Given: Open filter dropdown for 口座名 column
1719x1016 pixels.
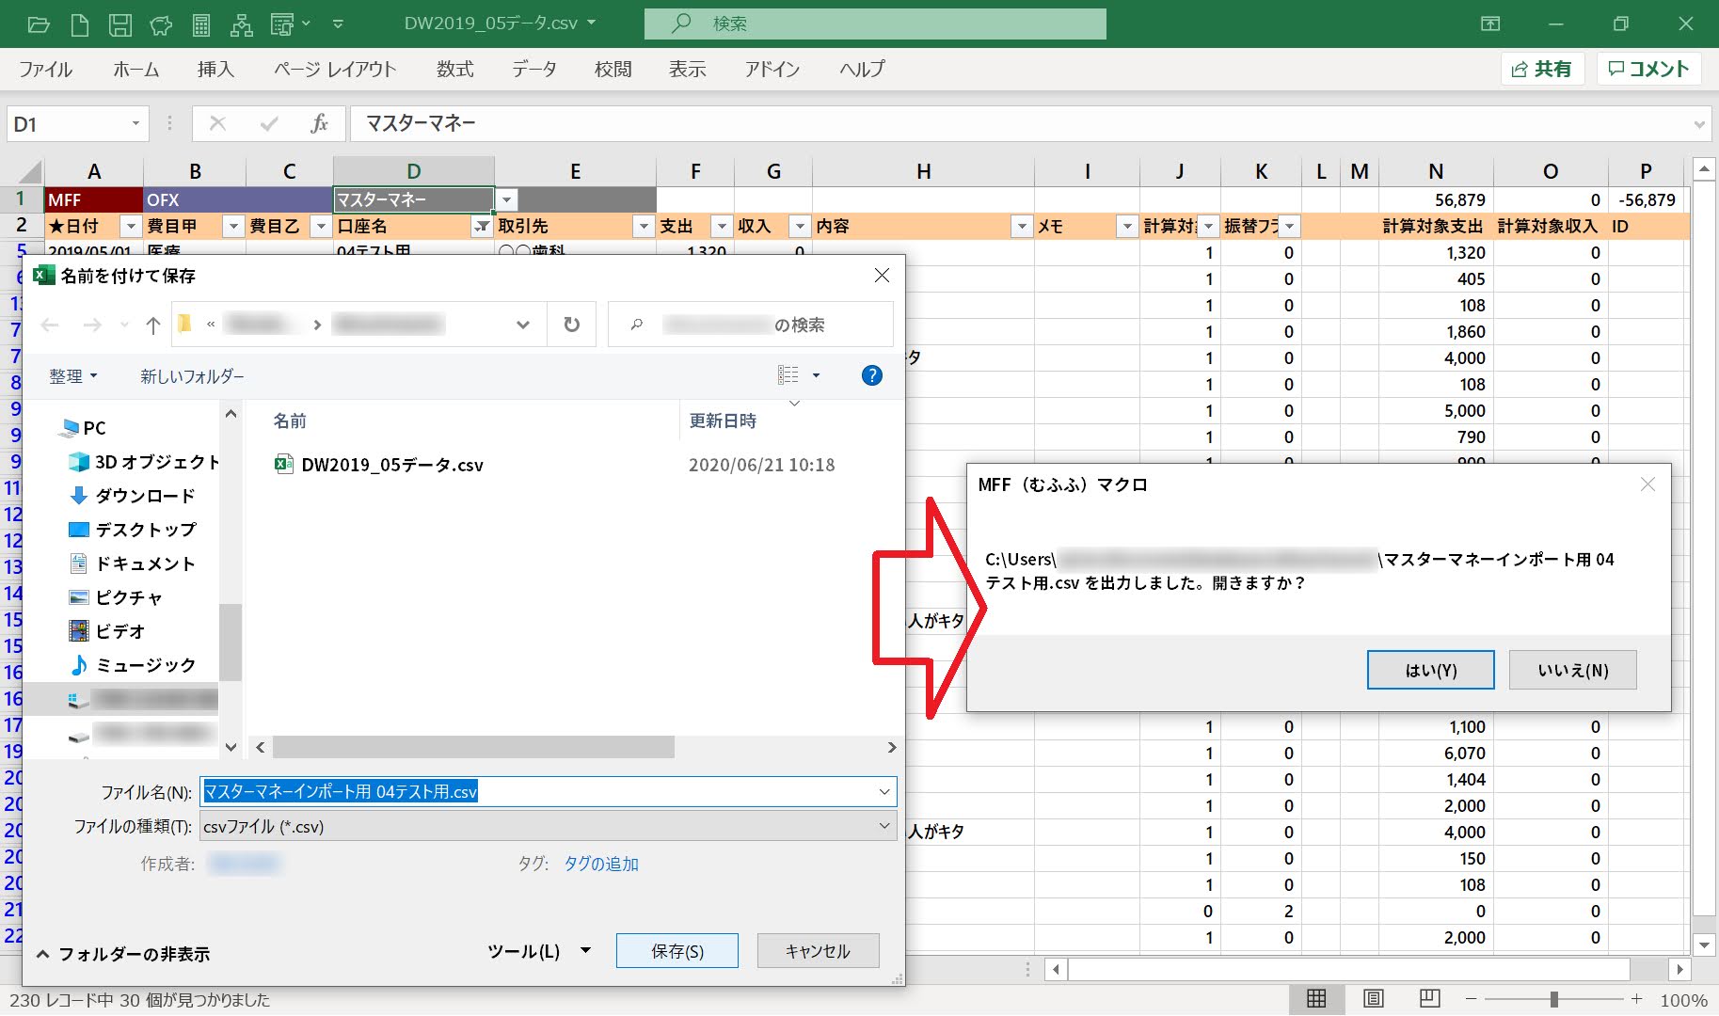Looking at the screenshot, I should 482,227.
